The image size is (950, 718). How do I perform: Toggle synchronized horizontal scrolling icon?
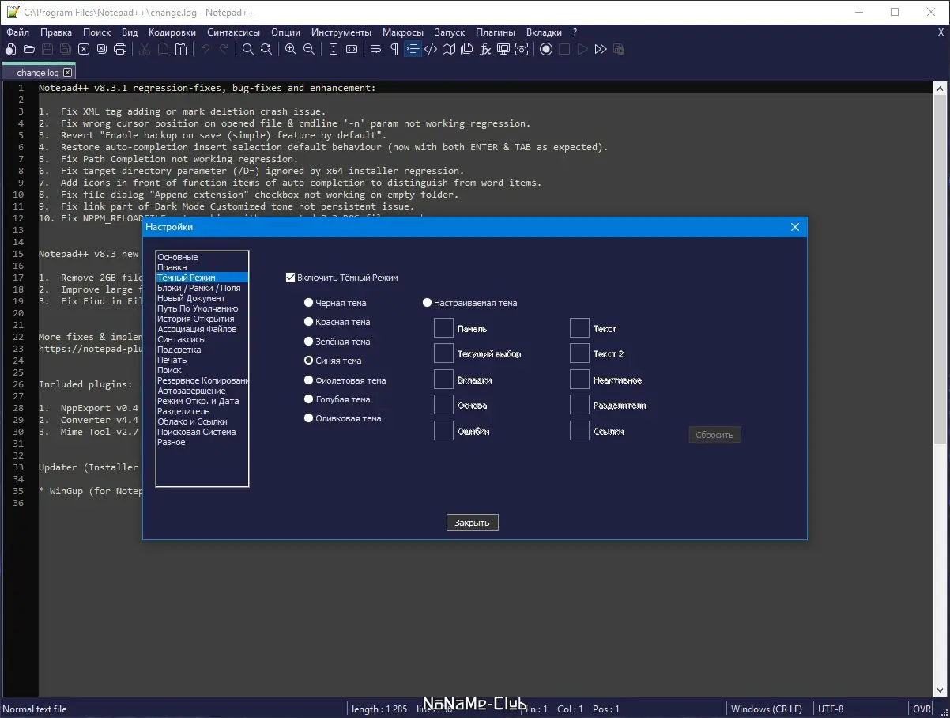click(352, 49)
